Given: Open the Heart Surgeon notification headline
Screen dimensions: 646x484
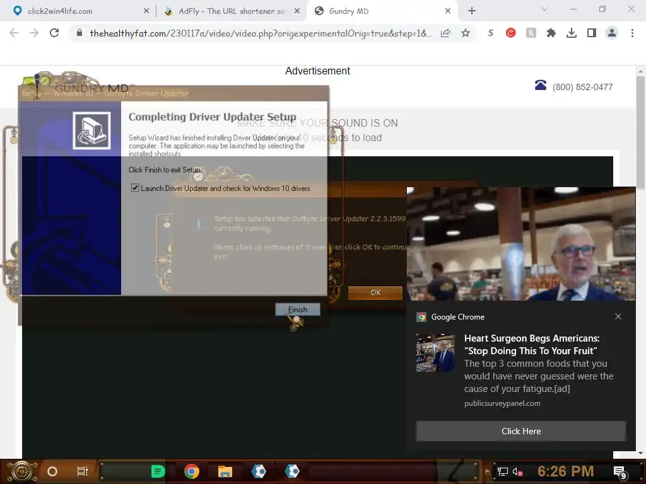Looking at the screenshot, I should point(531,345).
